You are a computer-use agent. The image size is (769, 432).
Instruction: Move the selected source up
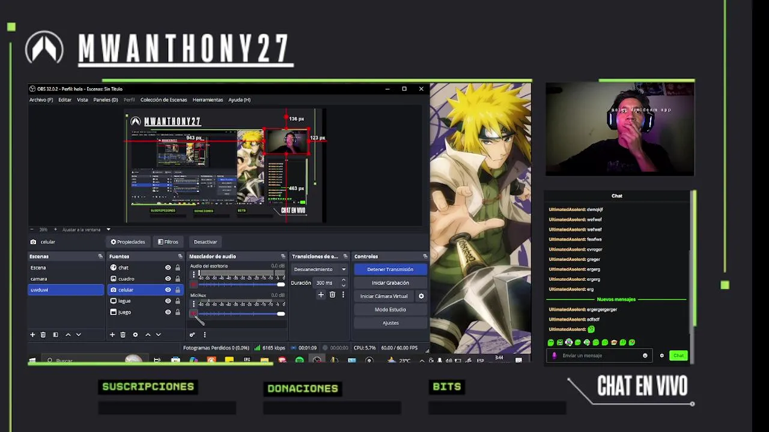click(x=148, y=335)
